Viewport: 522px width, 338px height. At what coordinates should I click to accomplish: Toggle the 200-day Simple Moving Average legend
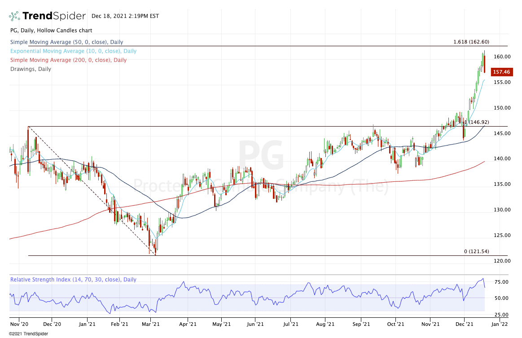pos(68,60)
